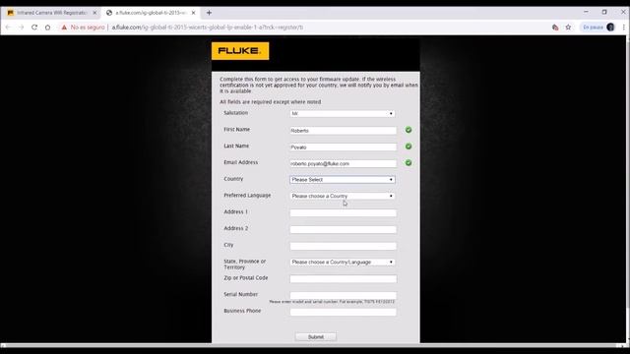Click the Last Name field
The width and height of the screenshot is (630, 354).
344,147
